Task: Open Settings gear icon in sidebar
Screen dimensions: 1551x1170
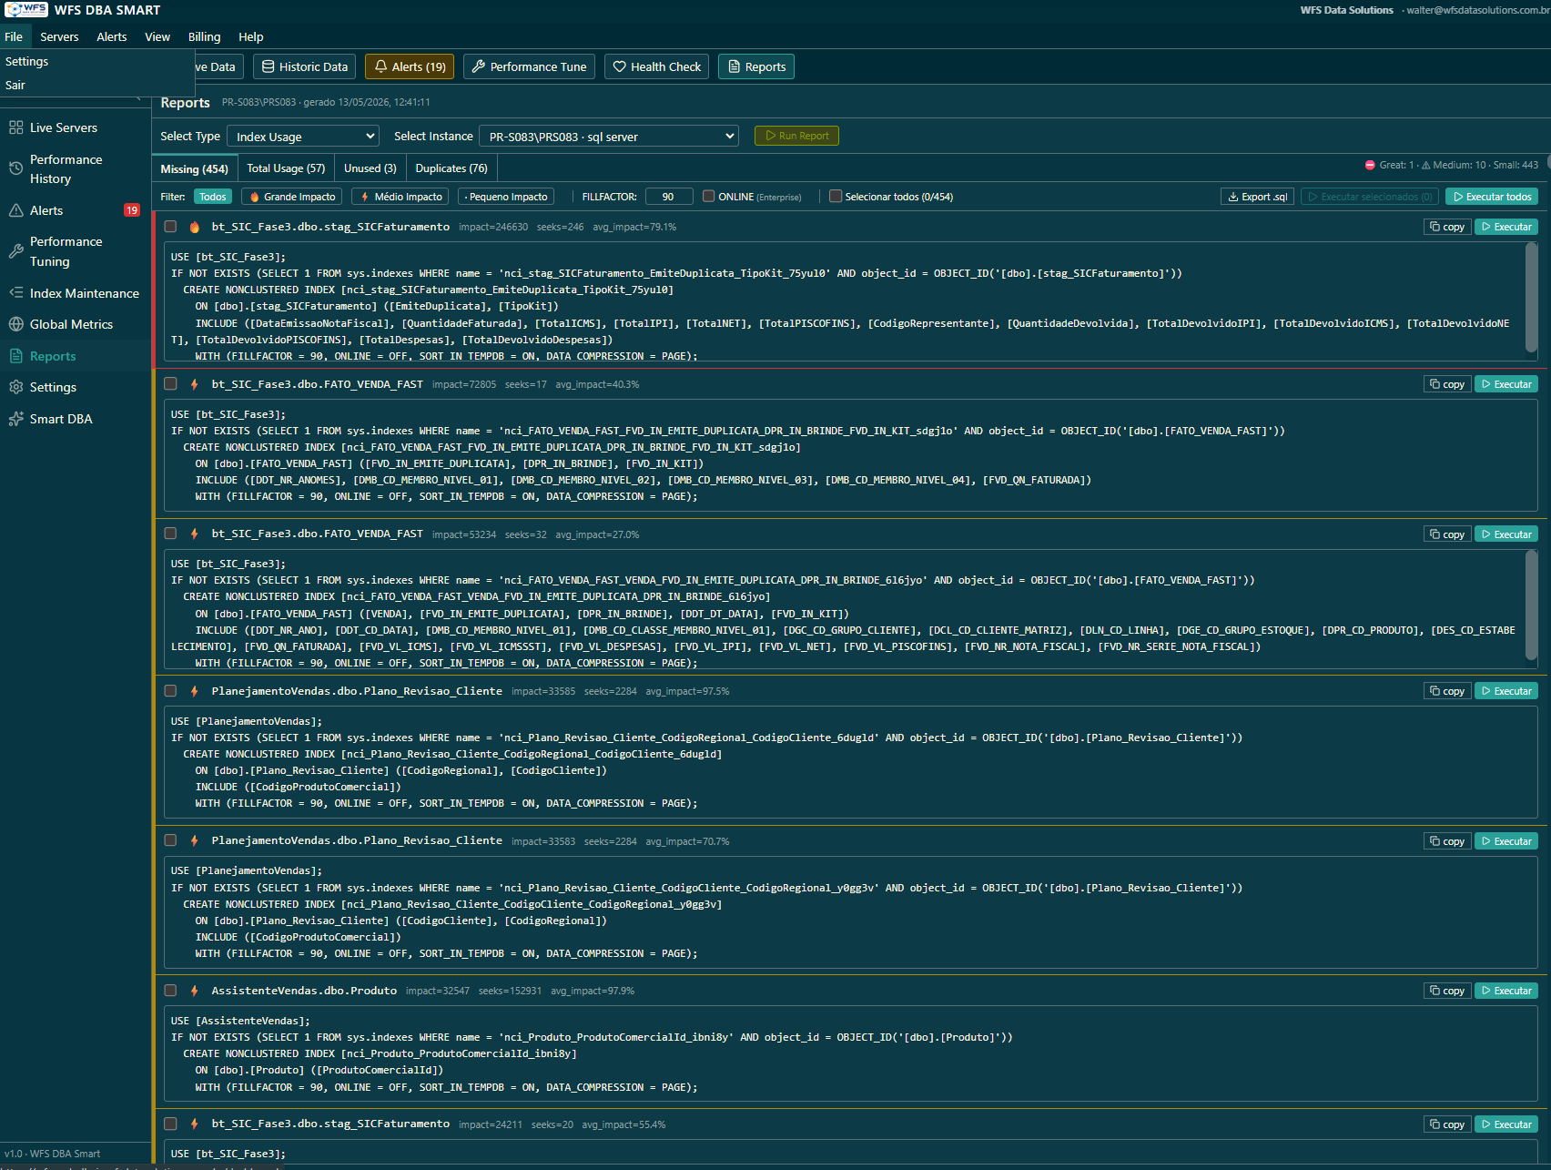Action: 15,387
